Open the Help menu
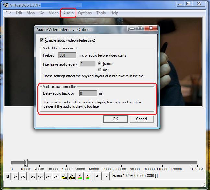The width and height of the screenshot is (210, 190). 114,13
